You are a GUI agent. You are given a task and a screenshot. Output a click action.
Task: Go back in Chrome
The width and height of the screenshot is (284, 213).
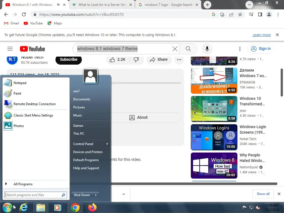click(x=6, y=14)
